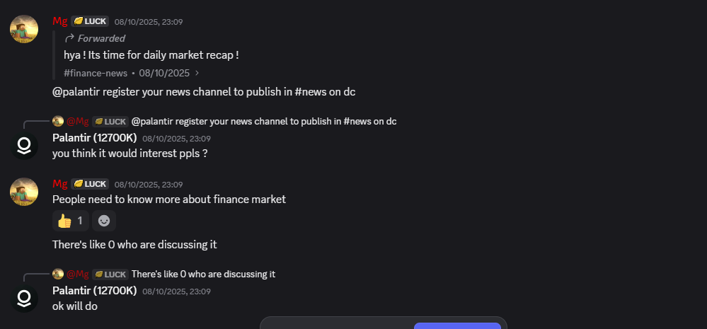The height and width of the screenshot is (329, 707).
Task: Click Mg's avatar beside "People need to know more"
Action: pyautogui.click(x=24, y=192)
